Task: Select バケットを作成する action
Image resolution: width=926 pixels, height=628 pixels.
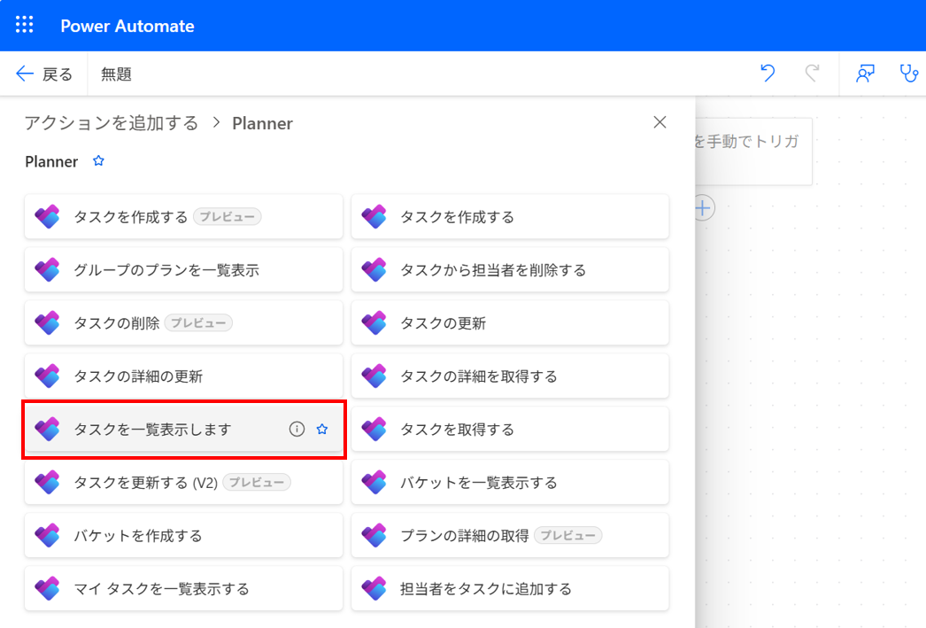Action: tap(183, 536)
